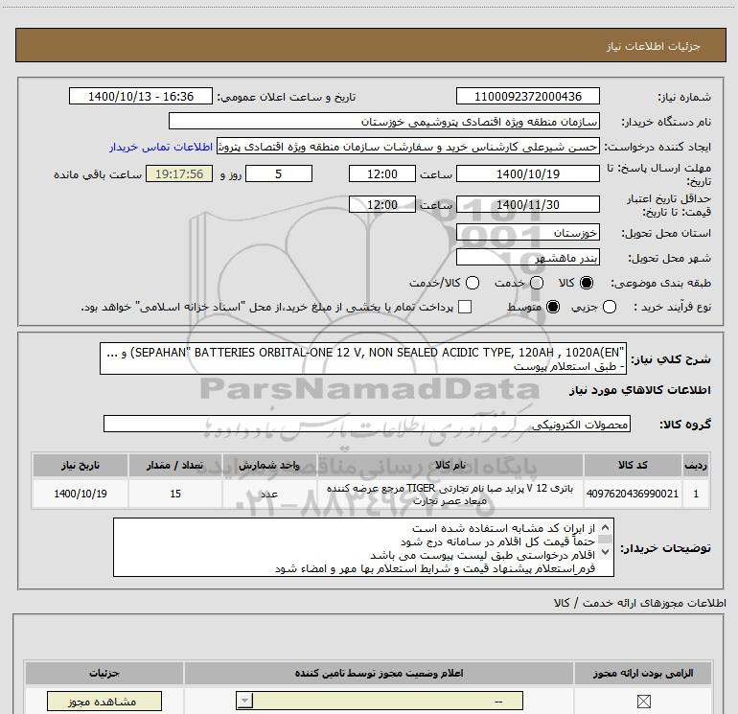Open the license status dropdown
The width and height of the screenshot is (738, 714).
tap(380, 701)
